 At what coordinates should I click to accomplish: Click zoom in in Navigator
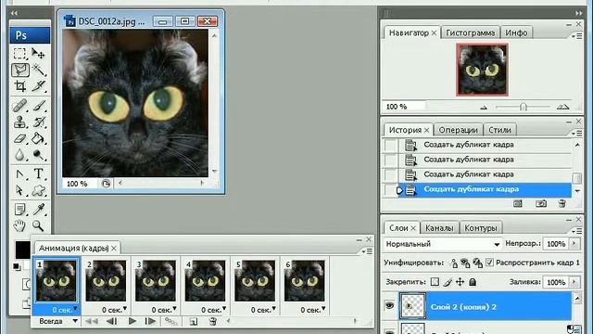[562, 108]
